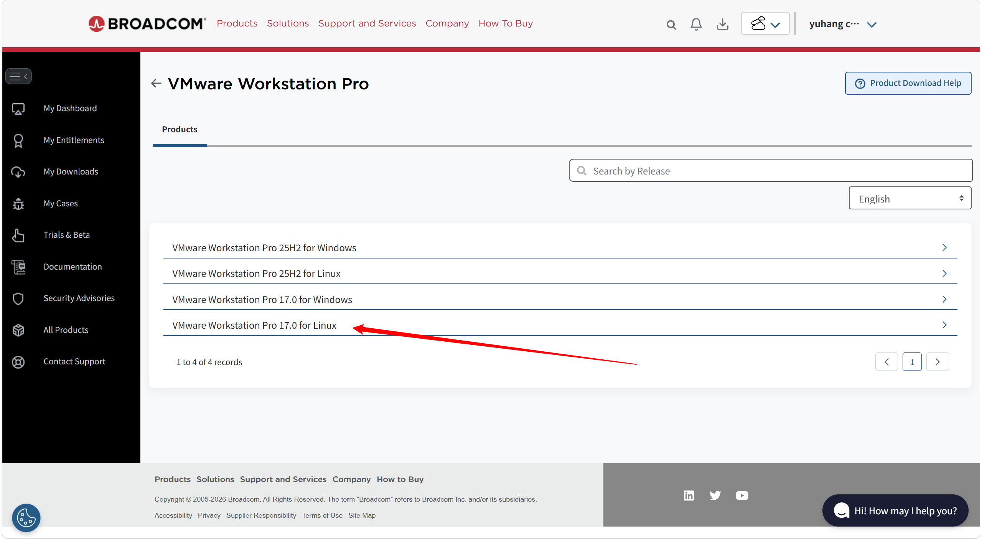The image size is (982, 540).
Task: Open the cloud selector dropdown
Action: (x=765, y=24)
